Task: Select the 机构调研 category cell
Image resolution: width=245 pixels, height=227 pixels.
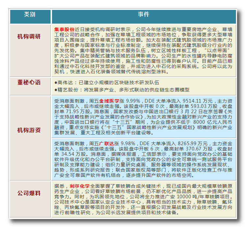Action: pos(30,36)
